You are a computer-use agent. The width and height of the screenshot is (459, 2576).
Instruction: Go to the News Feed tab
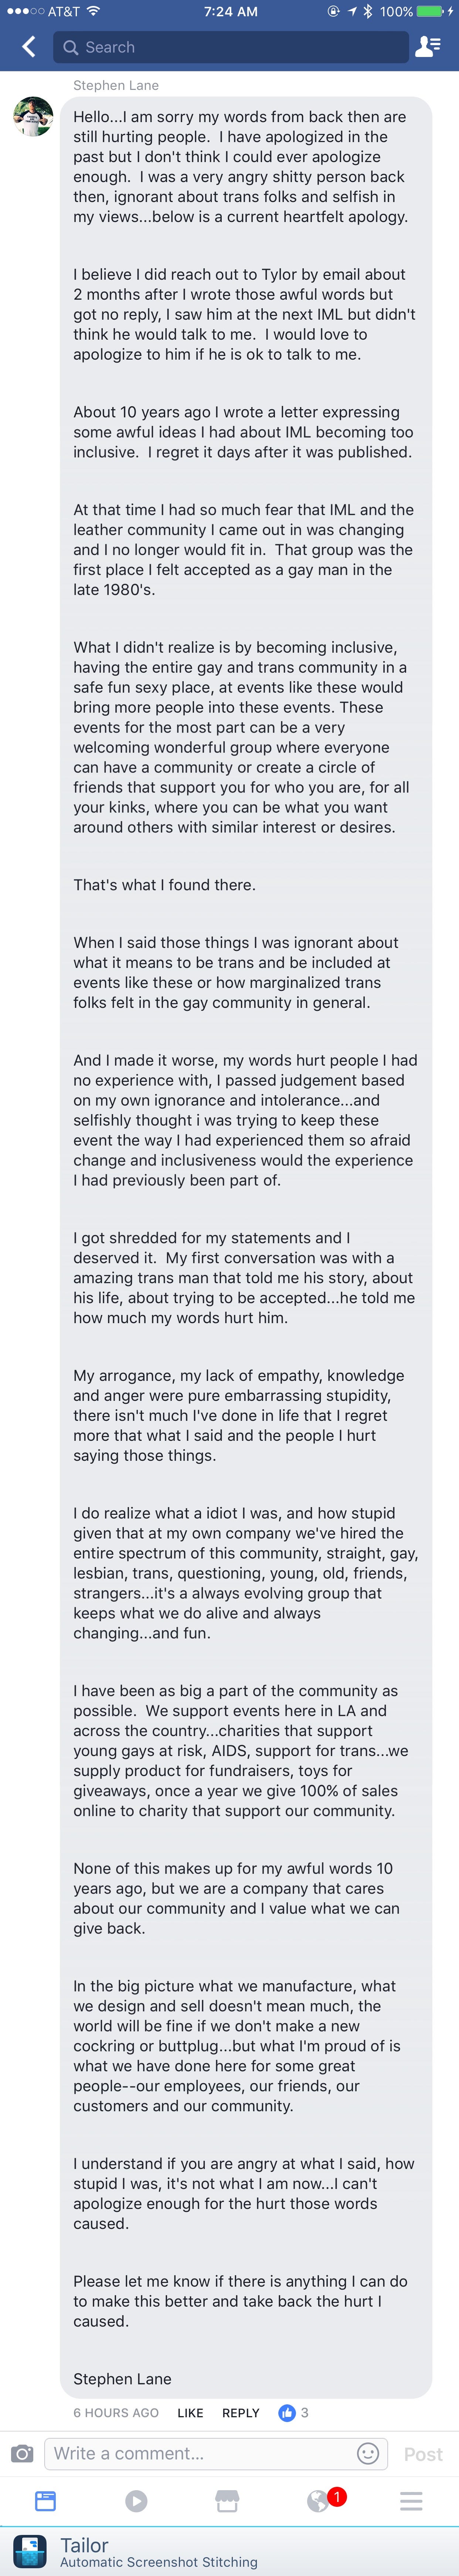click(45, 2501)
